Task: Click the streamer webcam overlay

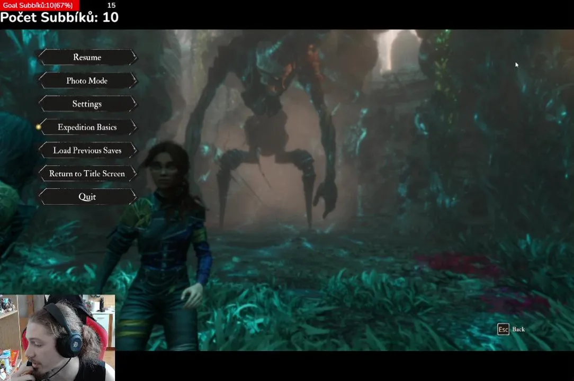Action: click(x=58, y=338)
